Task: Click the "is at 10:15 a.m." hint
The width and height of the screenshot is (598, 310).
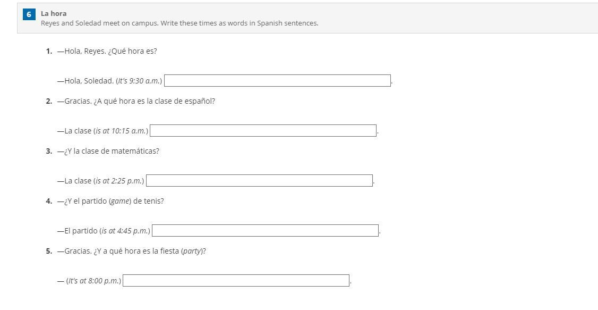Action: 121,131
